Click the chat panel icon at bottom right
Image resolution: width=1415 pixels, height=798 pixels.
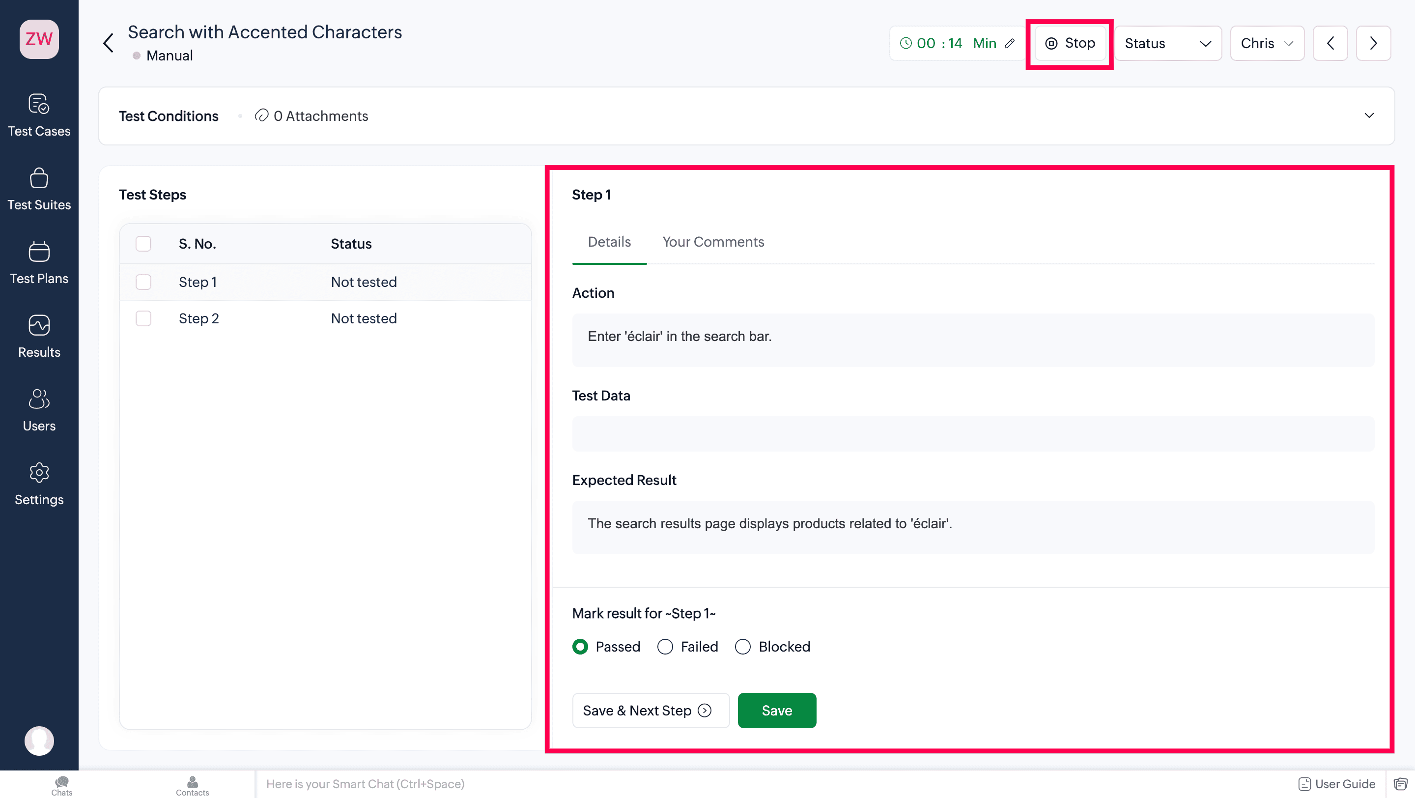(x=1400, y=784)
